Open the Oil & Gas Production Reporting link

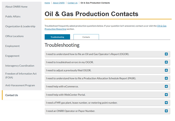point(162,26)
